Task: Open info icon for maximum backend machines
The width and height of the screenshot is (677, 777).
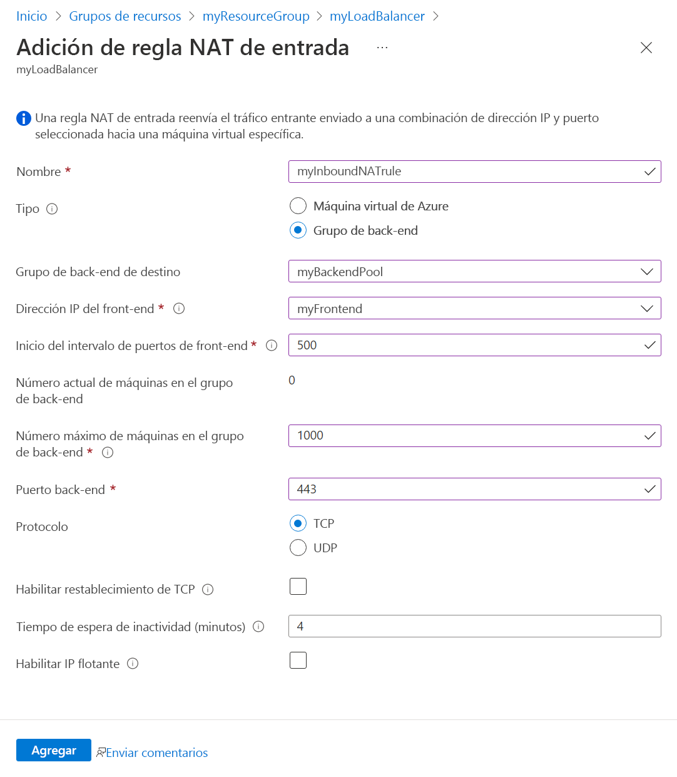Action: pyautogui.click(x=107, y=452)
